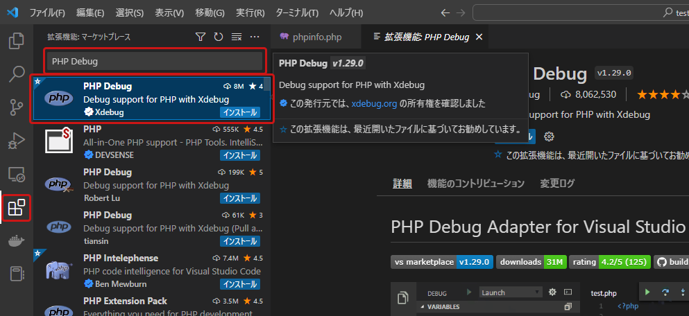
Task: Install PHP Intelephense by Ben Mewburn
Action: [x=240, y=284]
